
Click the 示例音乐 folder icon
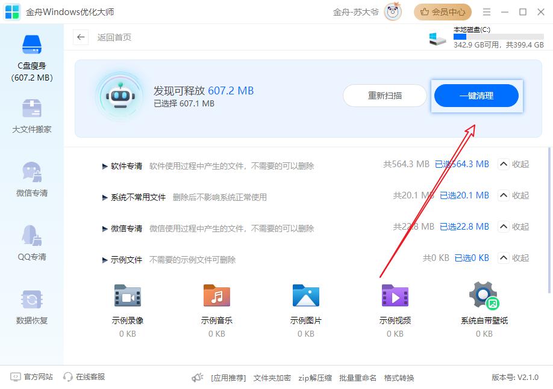coord(217,296)
